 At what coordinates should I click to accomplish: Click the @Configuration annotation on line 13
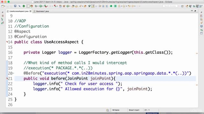(x=31, y=37)
